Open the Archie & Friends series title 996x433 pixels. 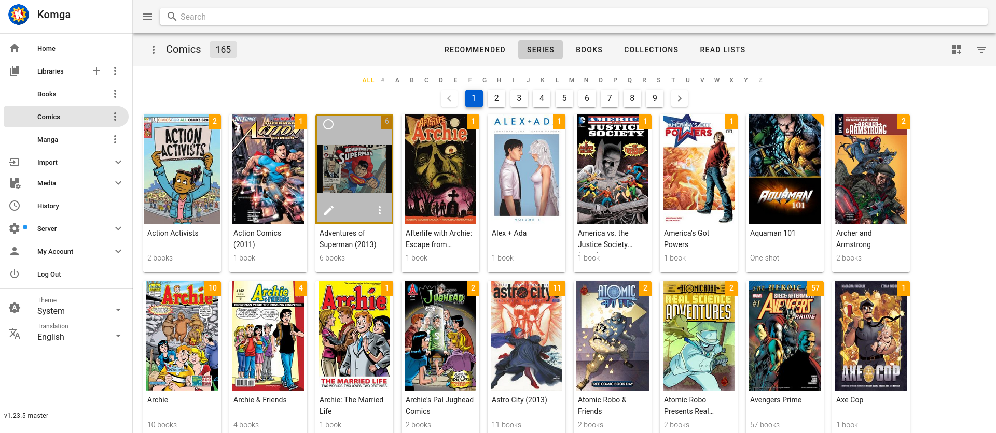coord(260,400)
